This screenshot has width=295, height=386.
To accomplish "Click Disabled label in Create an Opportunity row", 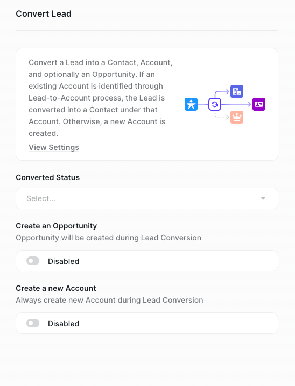I will [64, 261].
